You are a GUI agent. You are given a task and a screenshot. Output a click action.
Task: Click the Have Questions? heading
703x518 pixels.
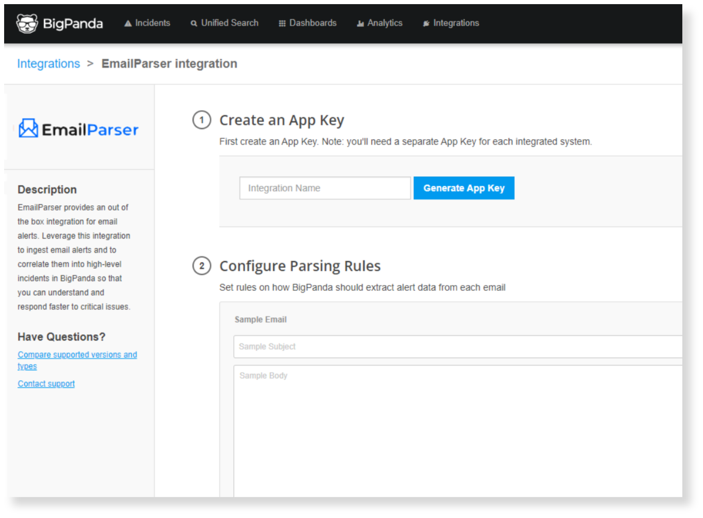click(x=62, y=337)
